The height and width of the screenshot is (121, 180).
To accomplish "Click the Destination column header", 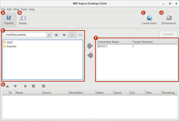I will click(82, 93).
